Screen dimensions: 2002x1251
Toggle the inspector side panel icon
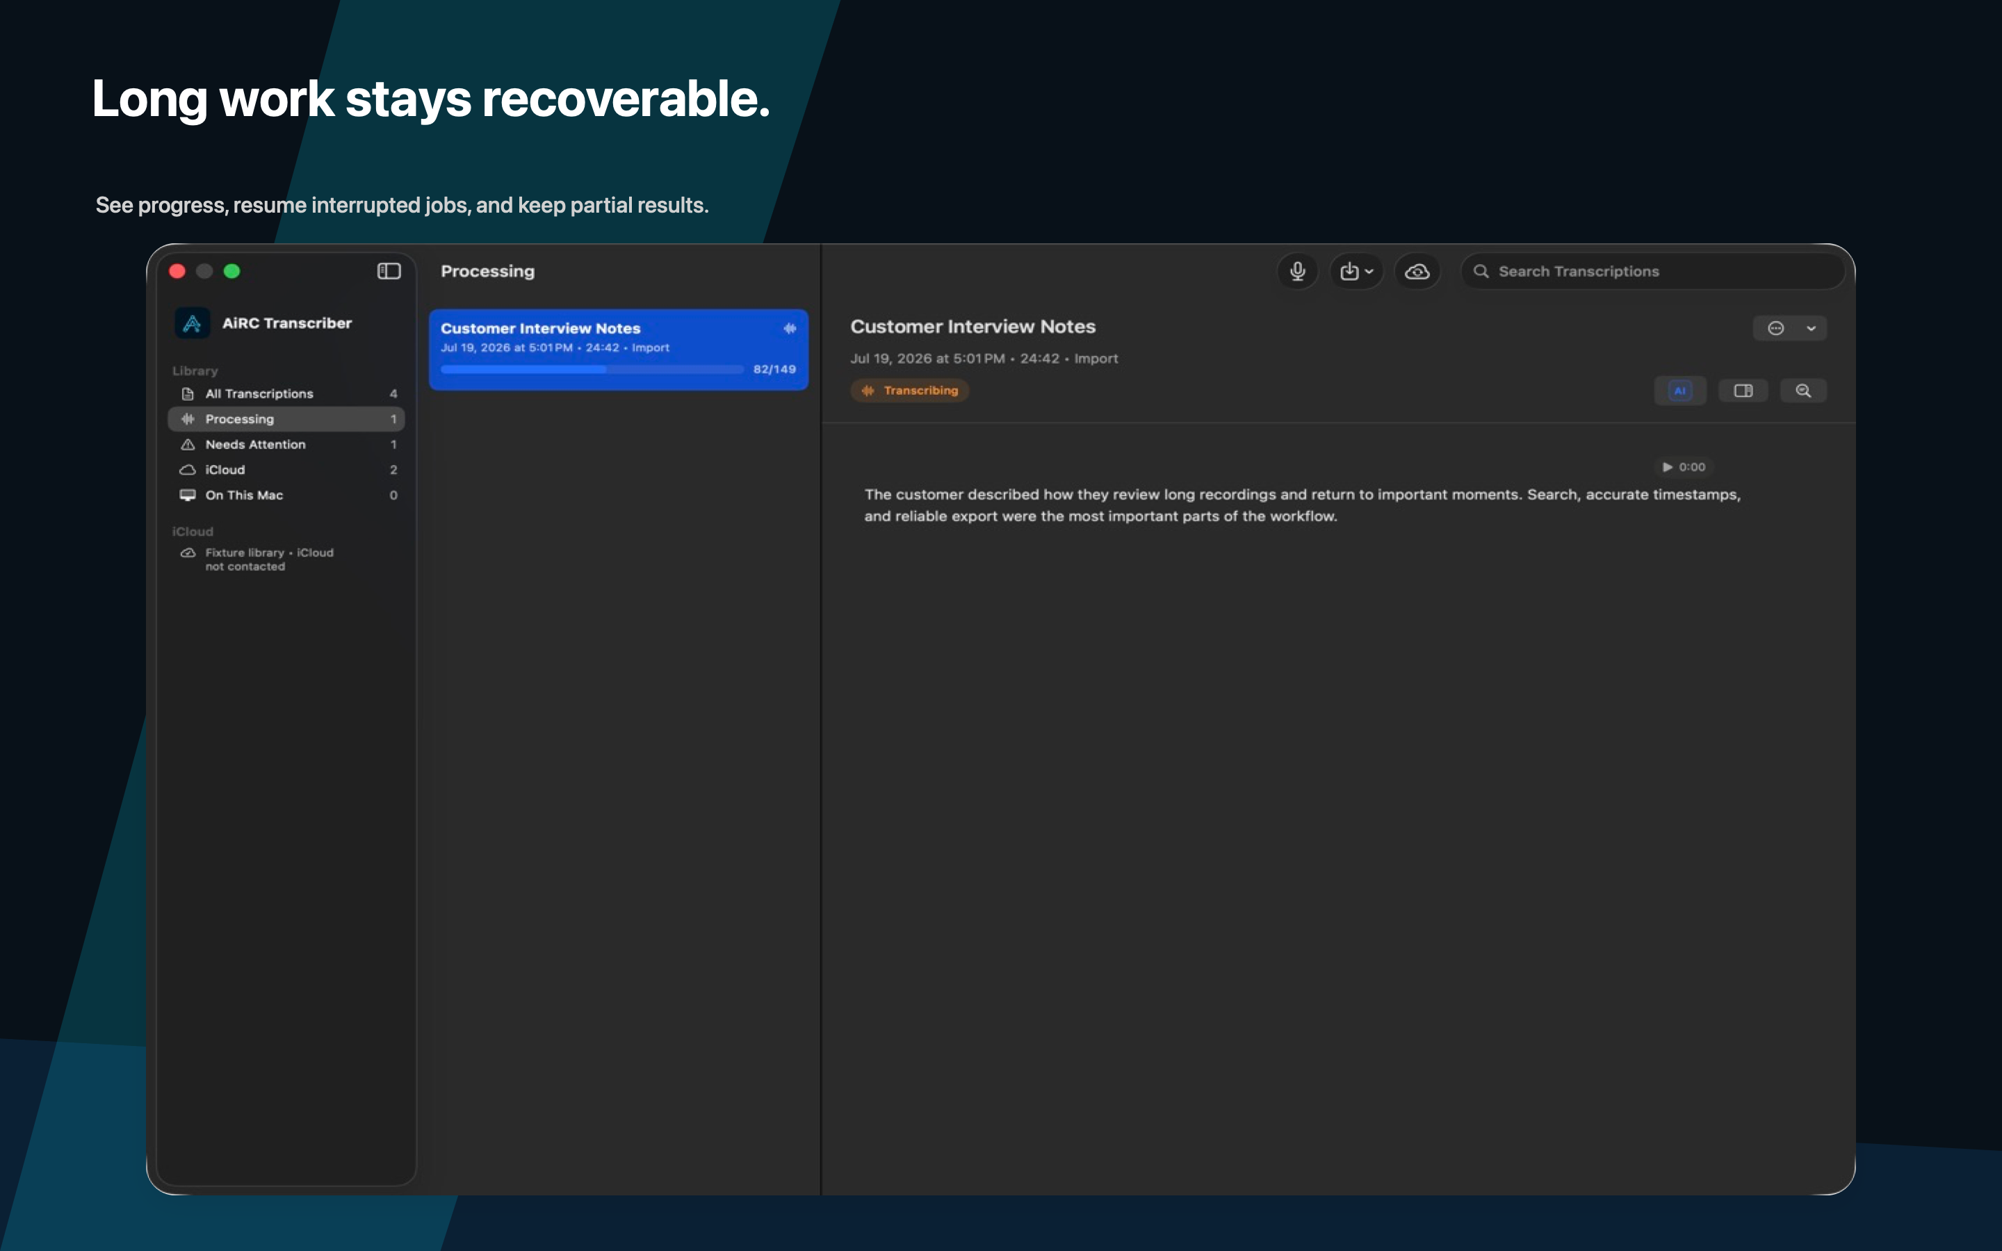(1743, 391)
